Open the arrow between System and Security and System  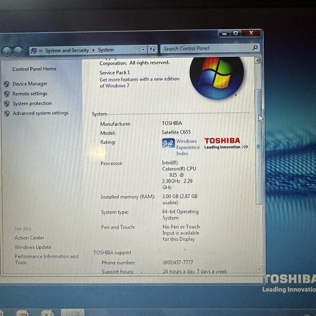94,50
